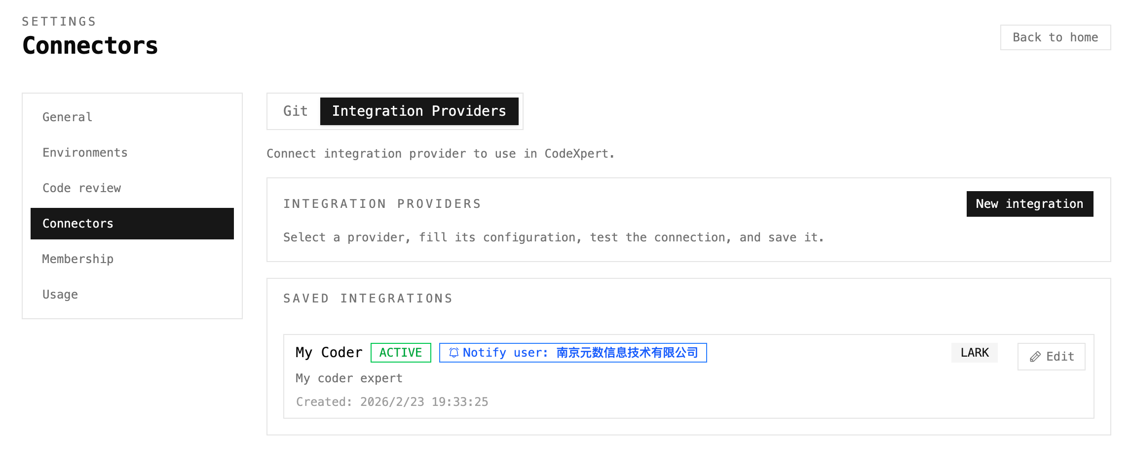Select Connectors in the sidebar
1132x467 pixels.
pyautogui.click(x=77, y=223)
